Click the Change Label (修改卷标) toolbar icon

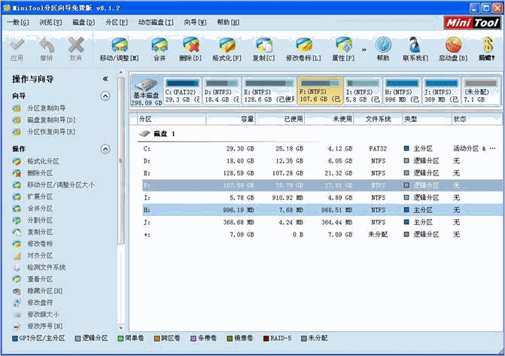click(x=304, y=45)
